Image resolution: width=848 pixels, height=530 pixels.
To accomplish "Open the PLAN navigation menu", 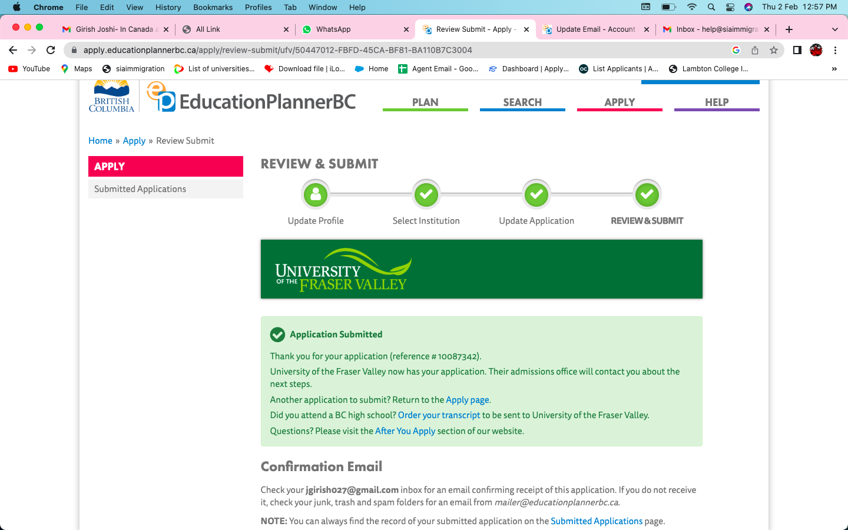I will click(425, 102).
